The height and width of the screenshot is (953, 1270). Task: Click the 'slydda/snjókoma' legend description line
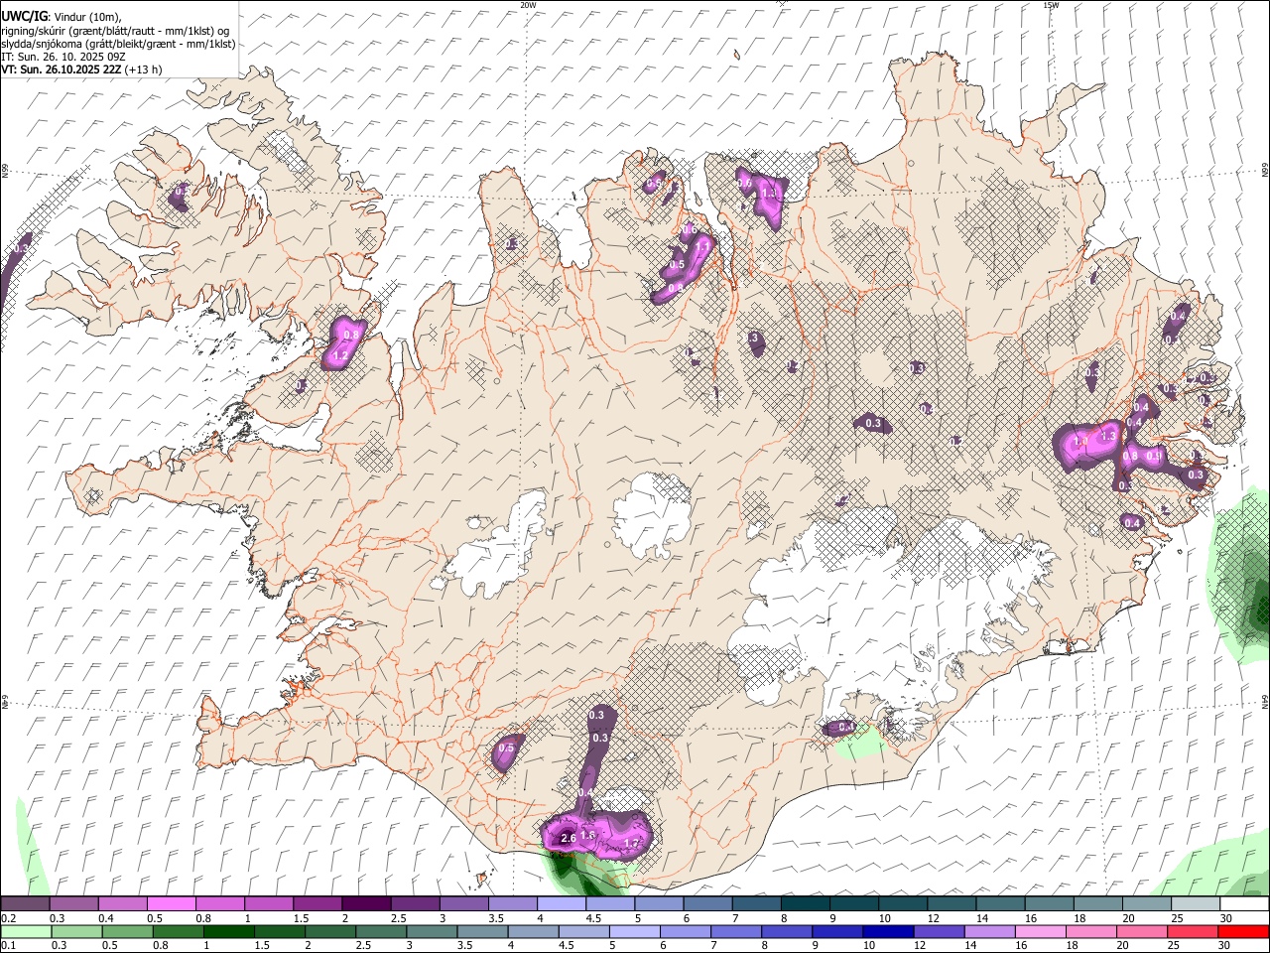(118, 44)
